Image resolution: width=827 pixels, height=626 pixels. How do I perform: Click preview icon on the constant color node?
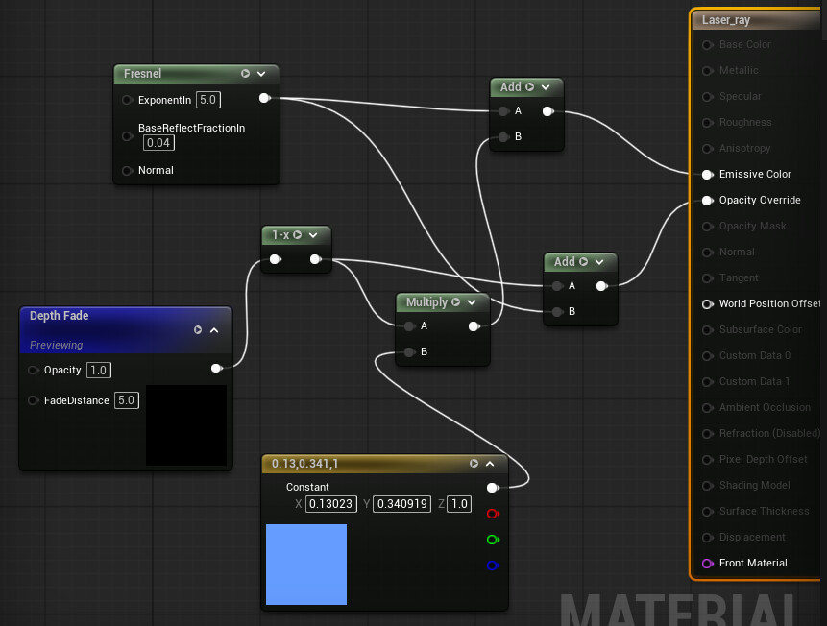474,463
